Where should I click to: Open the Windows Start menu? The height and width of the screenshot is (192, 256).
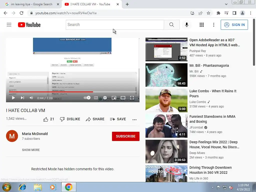click(6, 187)
